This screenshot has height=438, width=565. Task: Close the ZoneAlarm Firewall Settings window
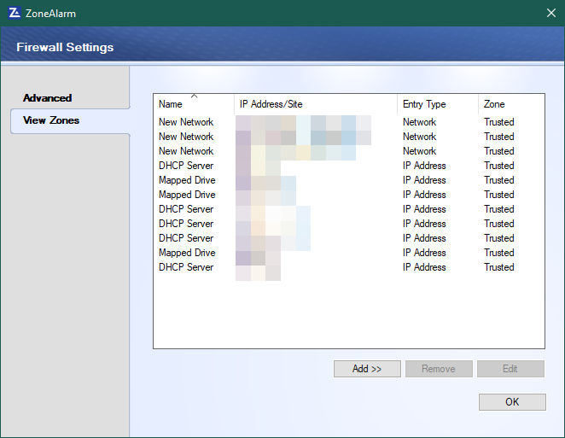pyautogui.click(x=551, y=14)
